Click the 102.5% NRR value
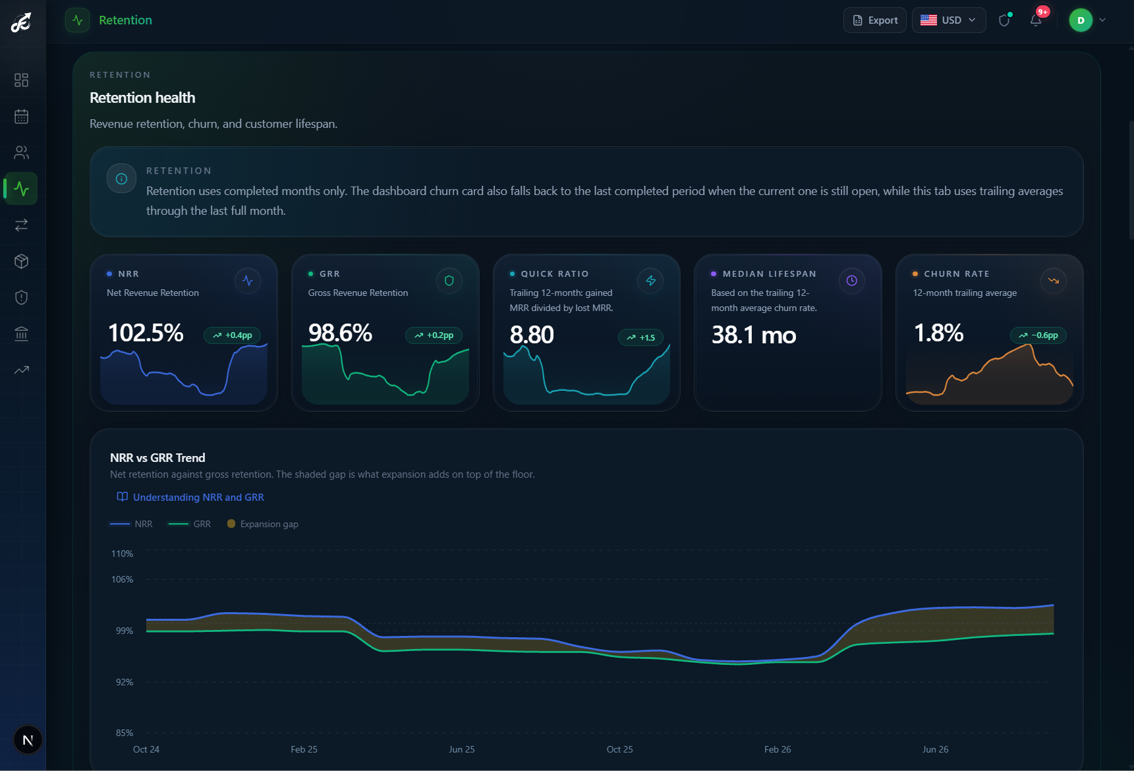Viewport: 1134px width, 771px height. 146,333
